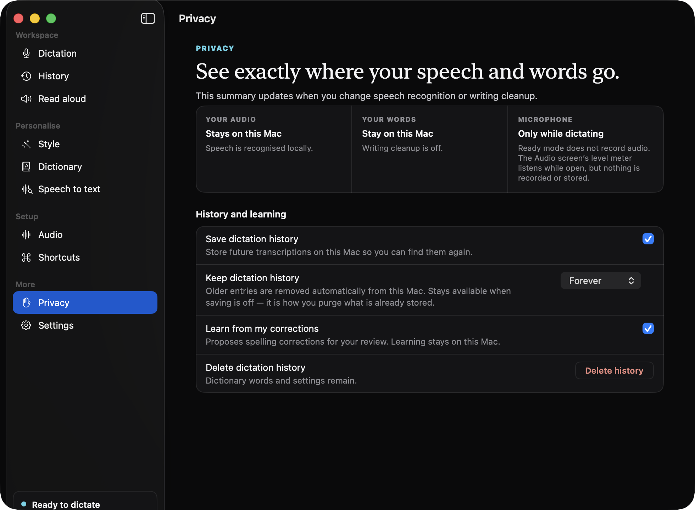Click the 'Writing cleanup is off.' text
The height and width of the screenshot is (510, 695).
[402, 148]
